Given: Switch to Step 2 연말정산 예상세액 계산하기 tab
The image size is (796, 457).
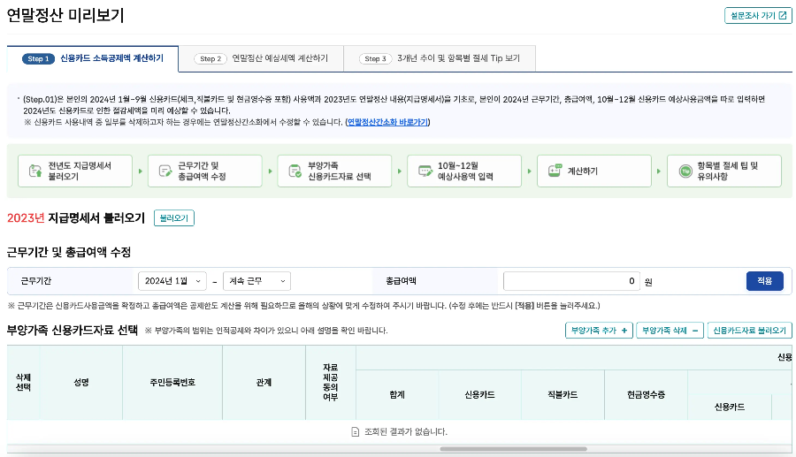Looking at the screenshot, I should click(x=261, y=59).
